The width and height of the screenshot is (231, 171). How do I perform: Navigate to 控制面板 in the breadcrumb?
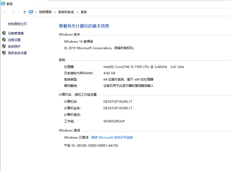45,12
